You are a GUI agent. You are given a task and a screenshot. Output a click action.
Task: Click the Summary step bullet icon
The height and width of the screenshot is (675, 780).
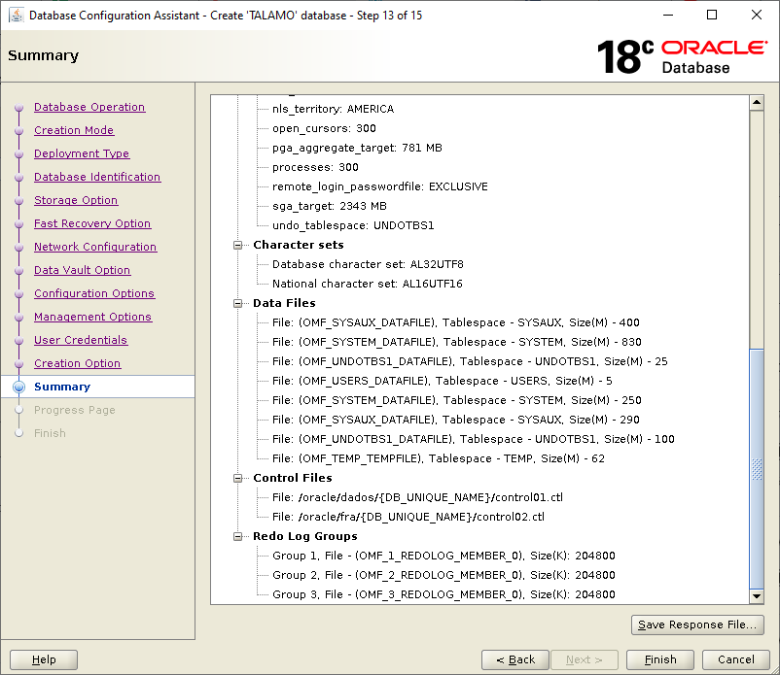[18, 387]
